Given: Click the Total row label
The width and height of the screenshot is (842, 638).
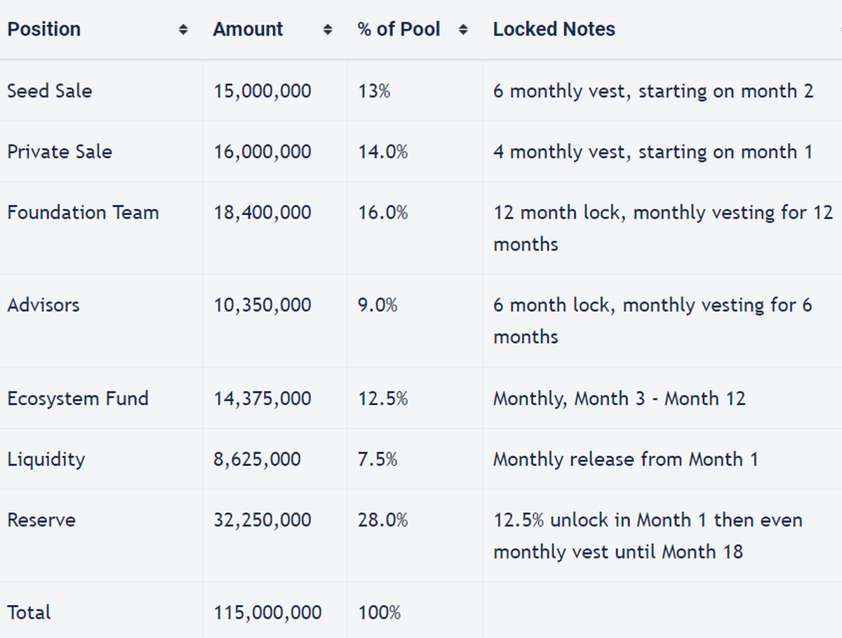Looking at the screenshot, I should pos(29,613).
